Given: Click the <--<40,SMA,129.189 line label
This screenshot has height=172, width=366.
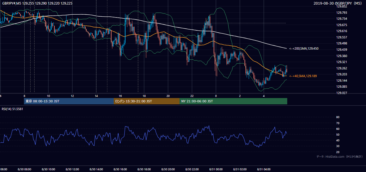Looking at the screenshot, I should click(x=303, y=76).
